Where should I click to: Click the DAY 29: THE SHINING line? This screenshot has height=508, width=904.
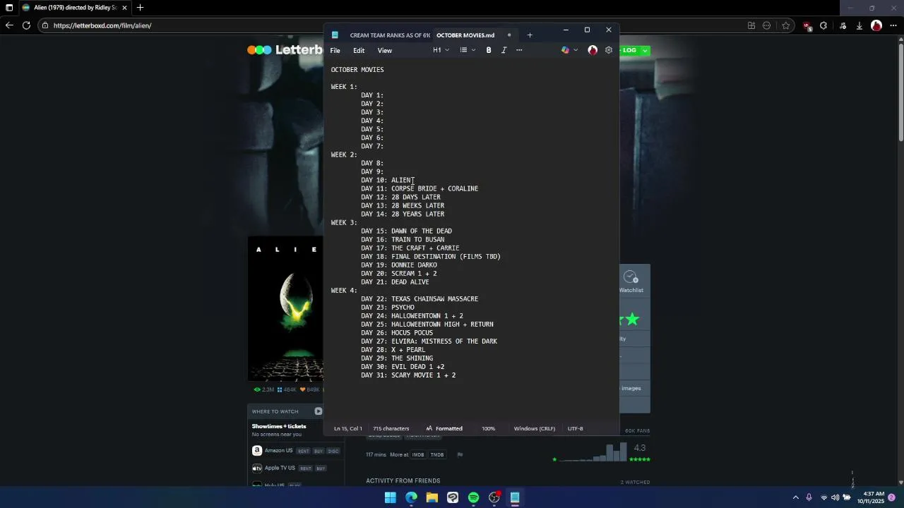click(x=397, y=358)
